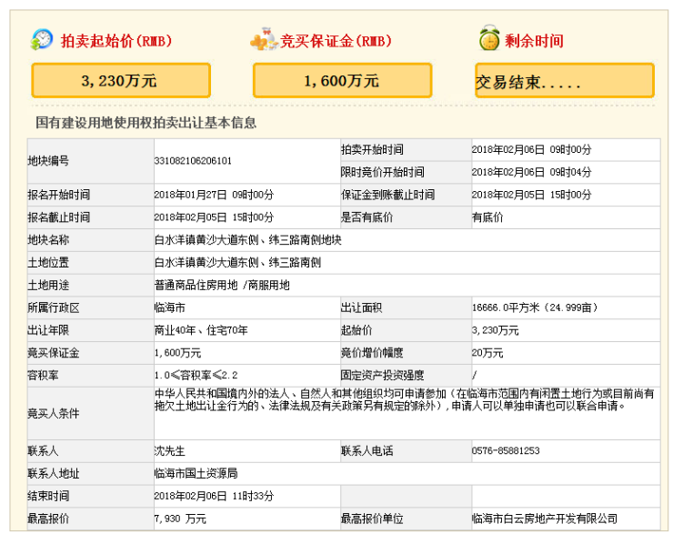Click the 联系人电话 label

[x=367, y=451]
